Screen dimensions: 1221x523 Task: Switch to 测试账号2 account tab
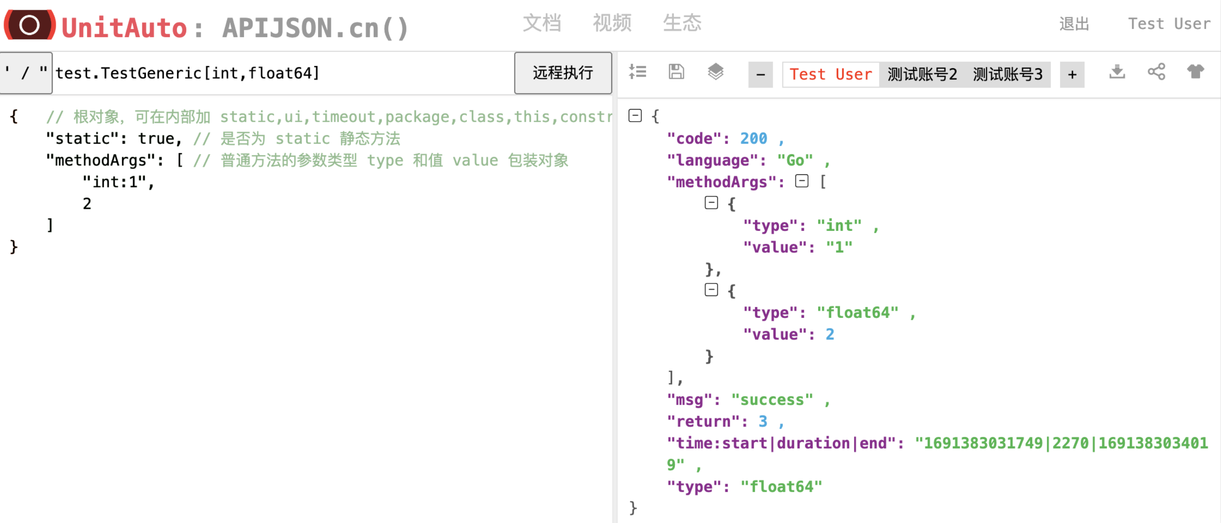pos(922,75)
